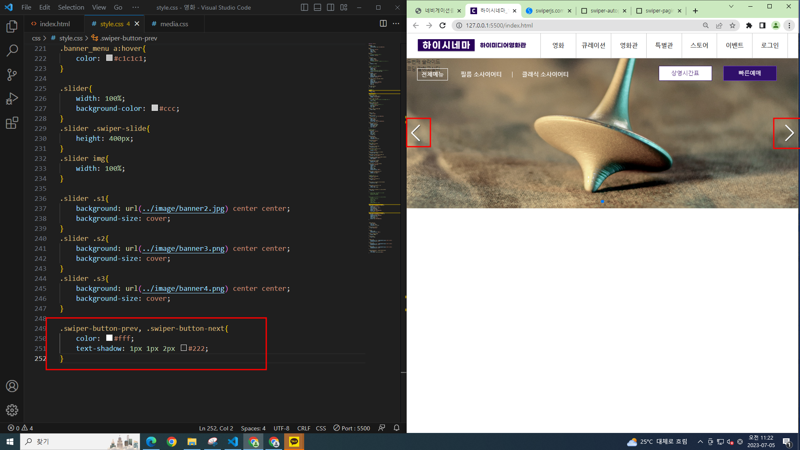The width and height of the screenshot is (800, 450).
Task: Click the split editor right icon
Action: (383, 24)
